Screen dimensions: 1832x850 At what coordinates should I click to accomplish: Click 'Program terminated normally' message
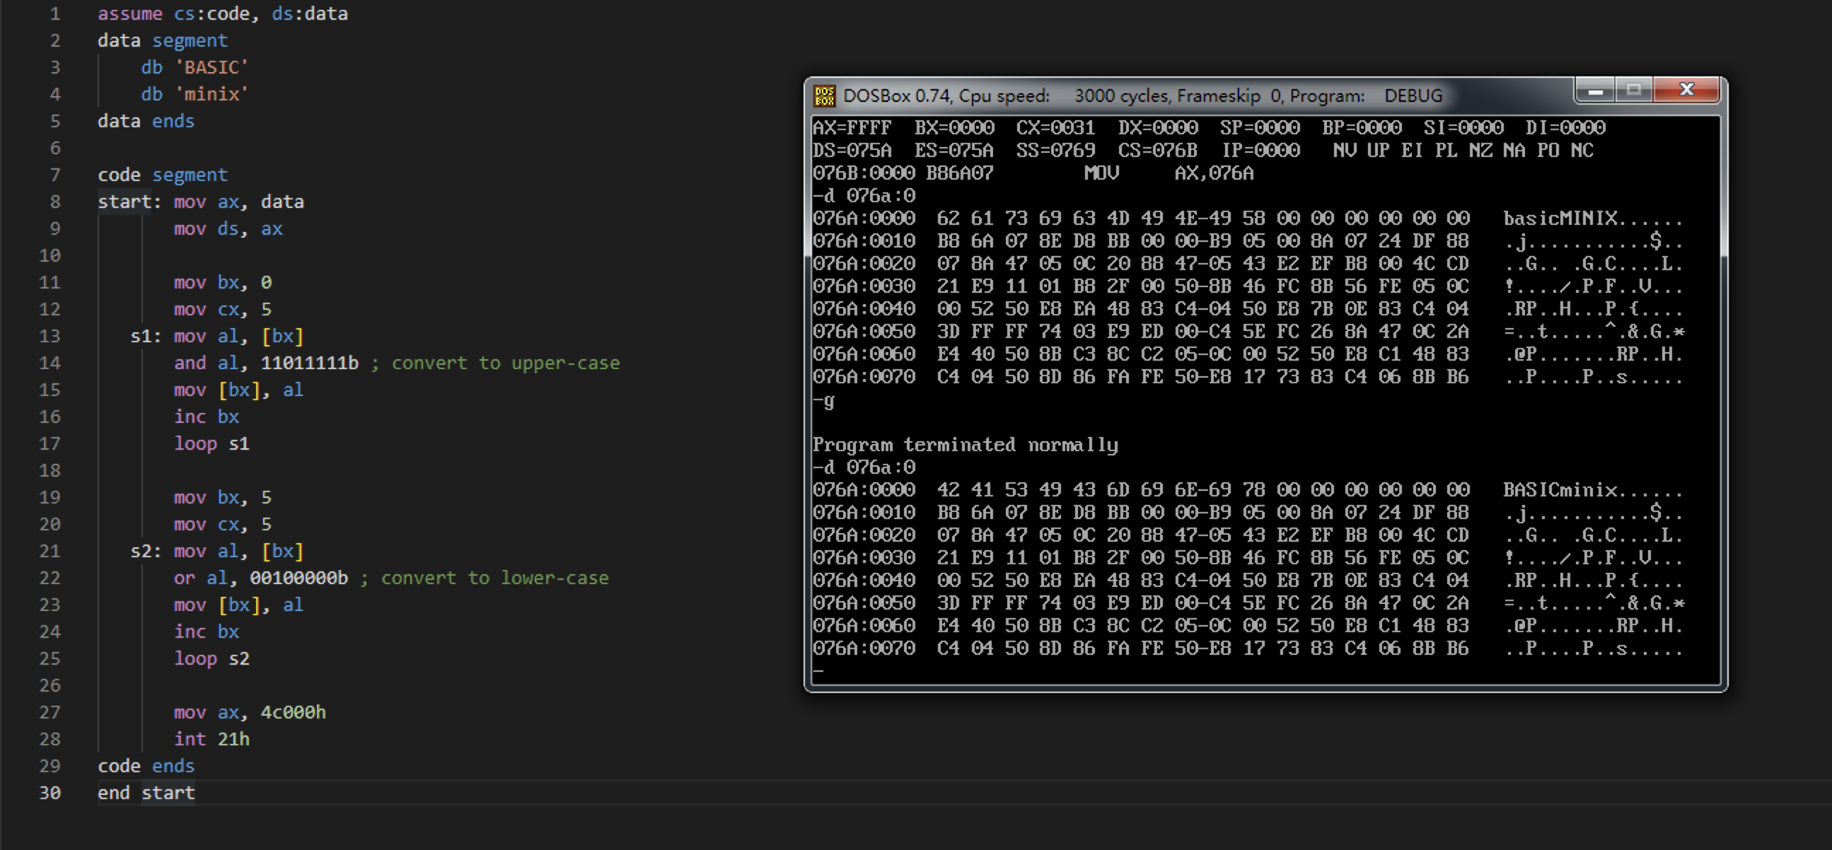(x=965, y=445)
